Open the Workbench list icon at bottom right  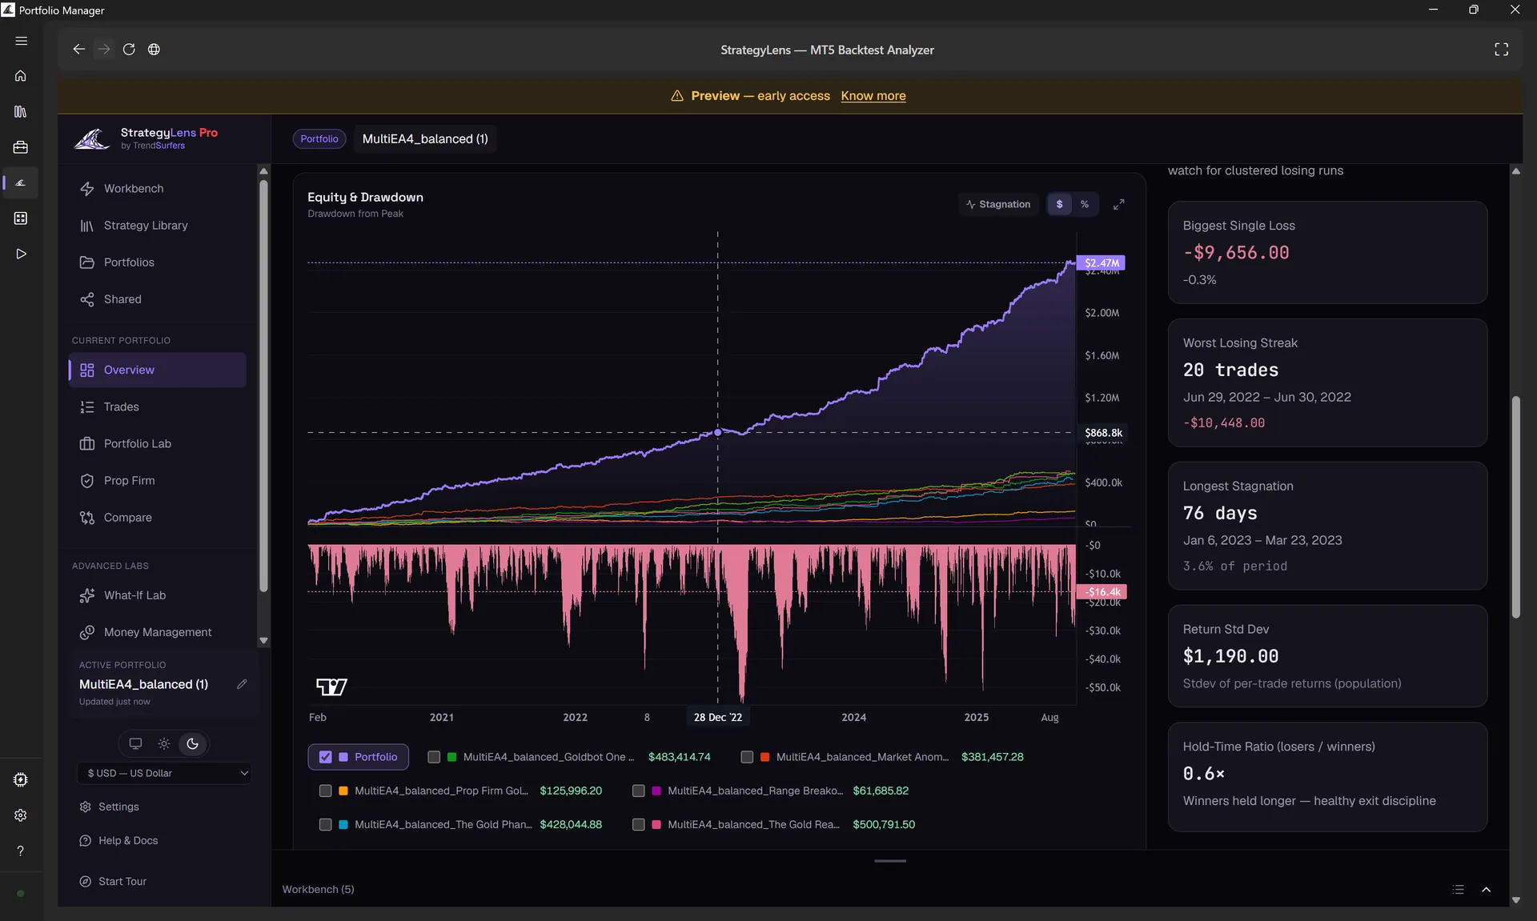1458,890
